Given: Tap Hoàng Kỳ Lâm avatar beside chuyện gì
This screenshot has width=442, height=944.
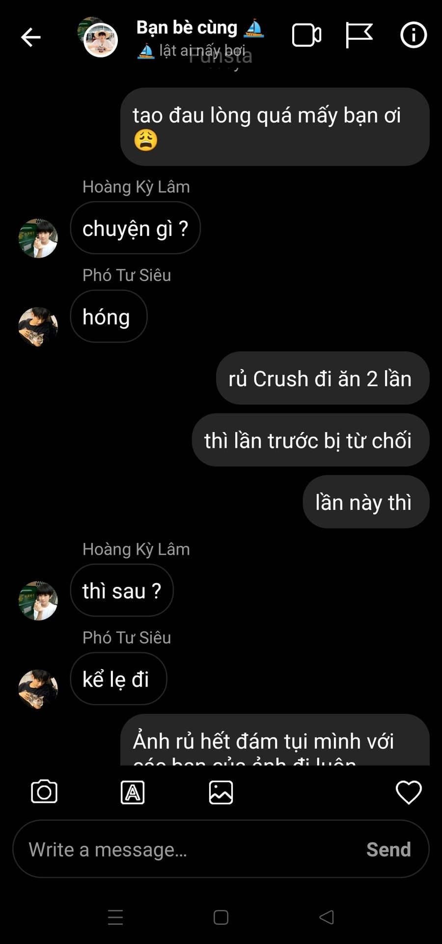Looking at the screenshot, I should [38, 238].
